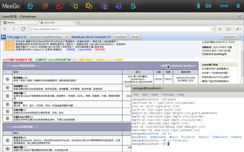
Task: Click the translate bar icon
Action: (x=4, y=37)
